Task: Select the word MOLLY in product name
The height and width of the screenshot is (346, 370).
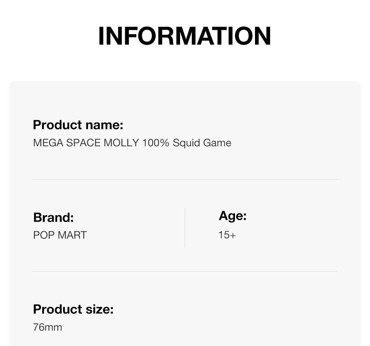Action: coord(121,143)
